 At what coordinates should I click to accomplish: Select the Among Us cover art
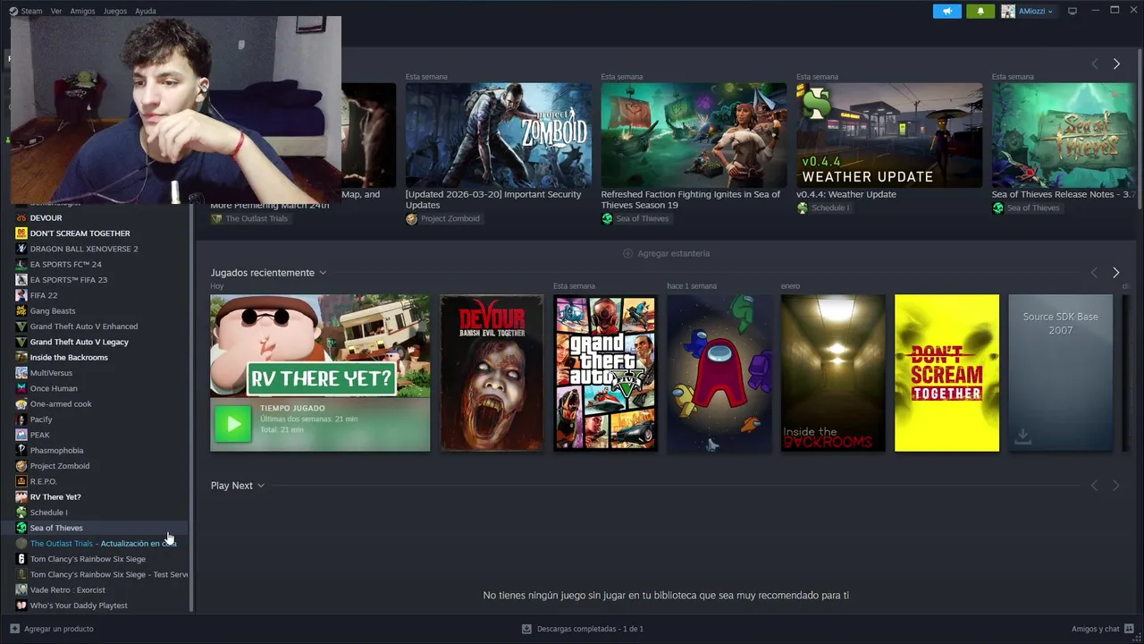[719, 373]
